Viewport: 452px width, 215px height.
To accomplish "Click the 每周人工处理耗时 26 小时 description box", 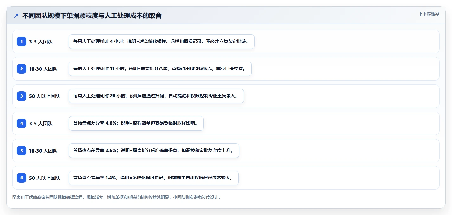I will tap(156, 96).
